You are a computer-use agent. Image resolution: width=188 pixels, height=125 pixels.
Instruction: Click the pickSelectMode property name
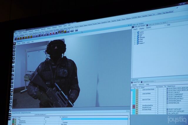[x=147, y=109]
